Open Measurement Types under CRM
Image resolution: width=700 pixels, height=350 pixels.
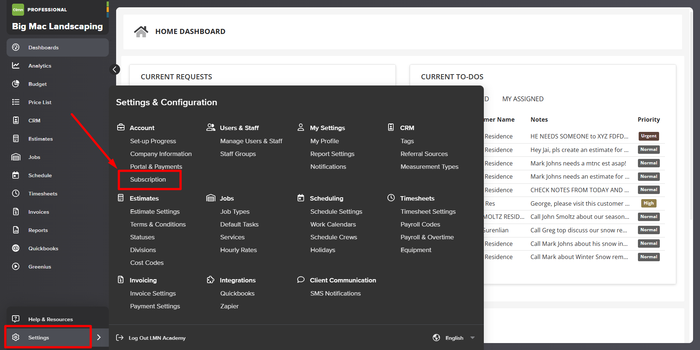(429, 167)
